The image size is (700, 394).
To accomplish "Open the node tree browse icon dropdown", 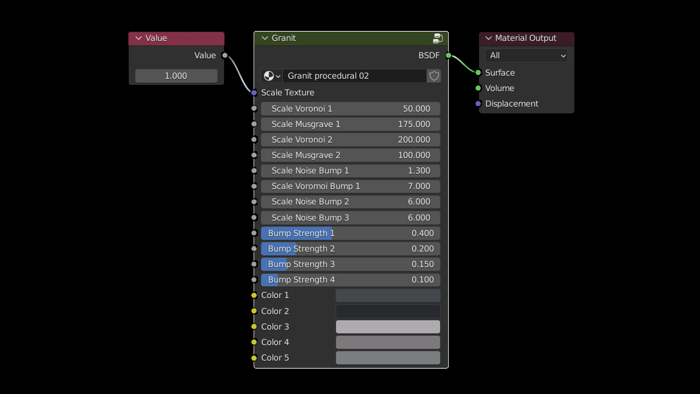I will point(272,76).
